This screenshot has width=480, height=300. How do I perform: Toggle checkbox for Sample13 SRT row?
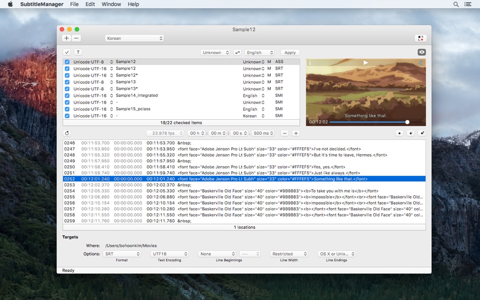click(x=67, y=82)
